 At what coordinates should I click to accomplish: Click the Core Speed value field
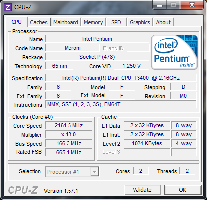(x=69, y=125)
